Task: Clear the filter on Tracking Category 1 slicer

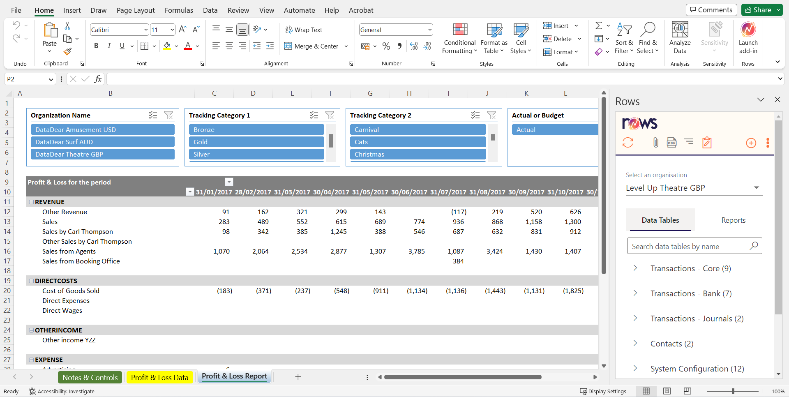Action: pos(330,115)
